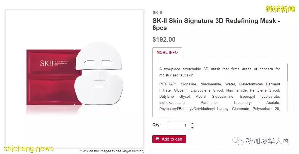Focus the Qty input field

point(178,125)
